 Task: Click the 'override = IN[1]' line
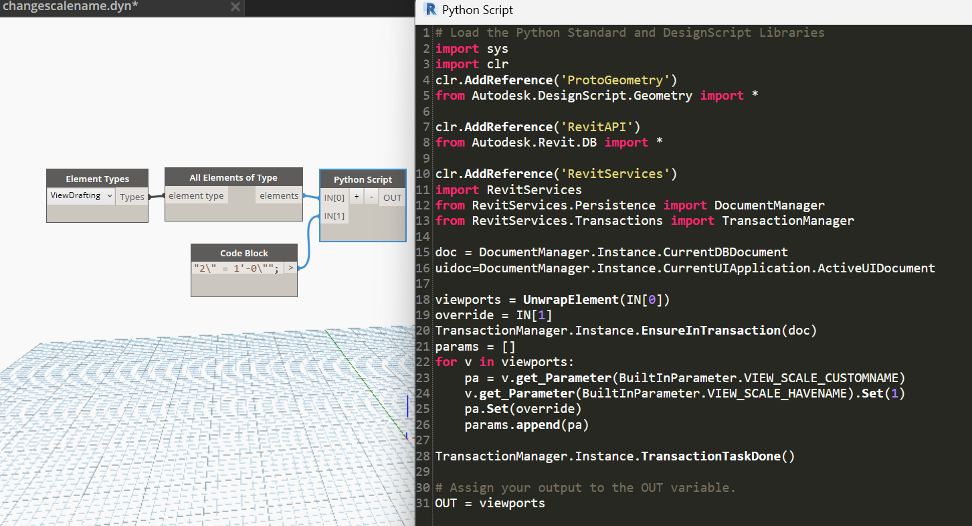pyautogui.click(x=494, y=315)
